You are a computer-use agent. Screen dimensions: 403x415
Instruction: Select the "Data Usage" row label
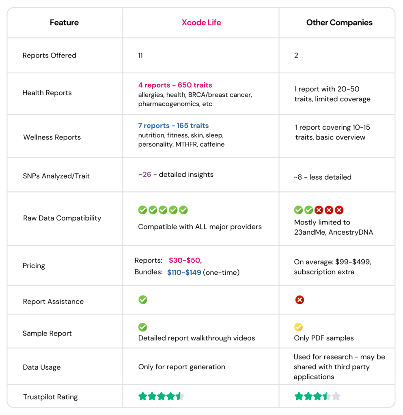[42, 367]
